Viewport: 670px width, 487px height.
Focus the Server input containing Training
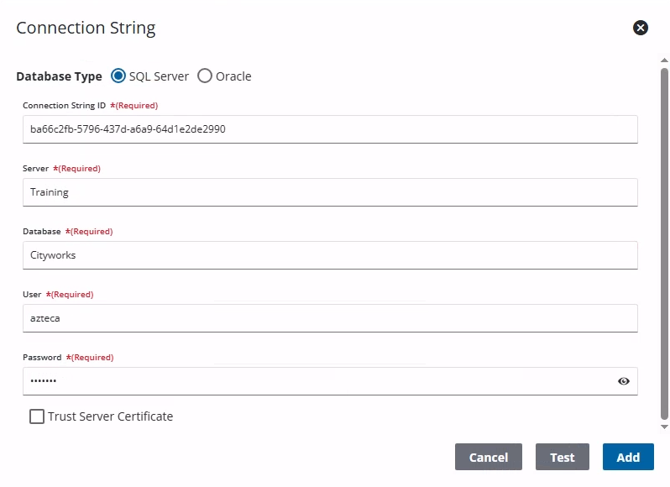point(329,192)
